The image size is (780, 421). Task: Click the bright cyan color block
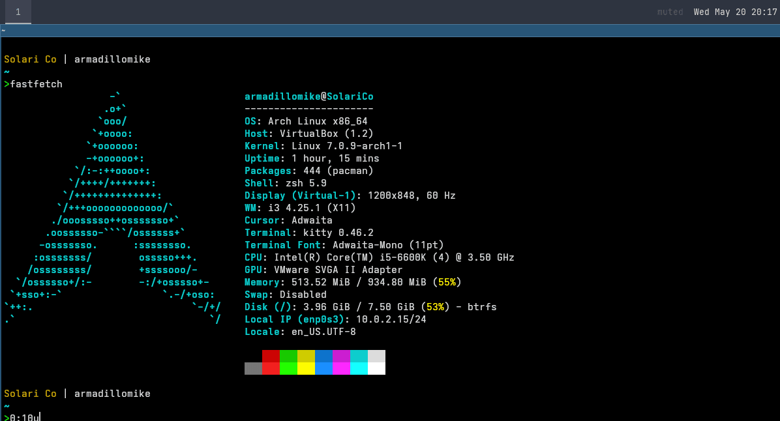[359, 368]
